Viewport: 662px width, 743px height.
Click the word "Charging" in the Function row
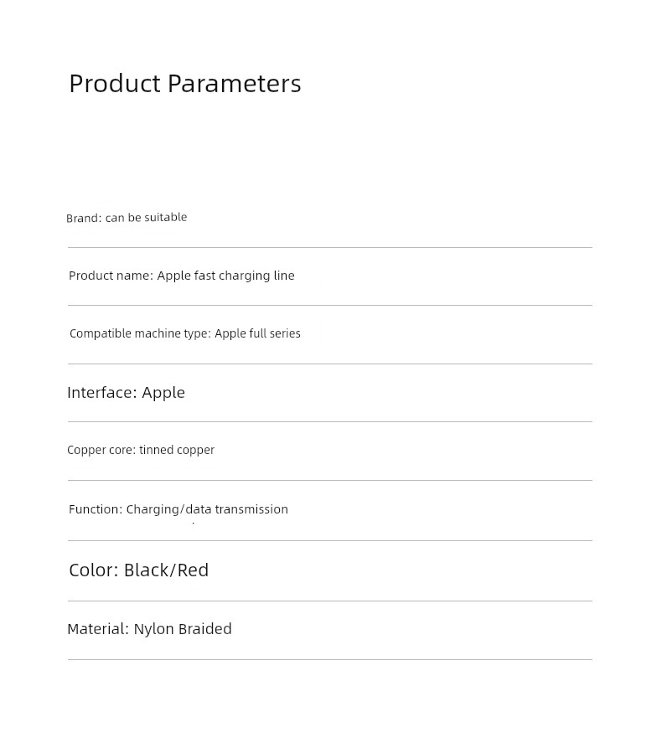pyautogui.click(x=153, y=509)
